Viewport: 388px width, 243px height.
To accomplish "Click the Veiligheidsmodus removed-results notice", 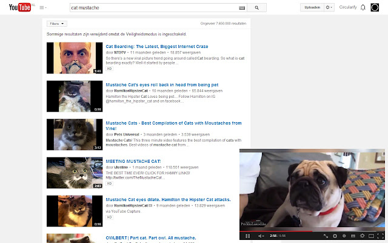I will (116, 34).
